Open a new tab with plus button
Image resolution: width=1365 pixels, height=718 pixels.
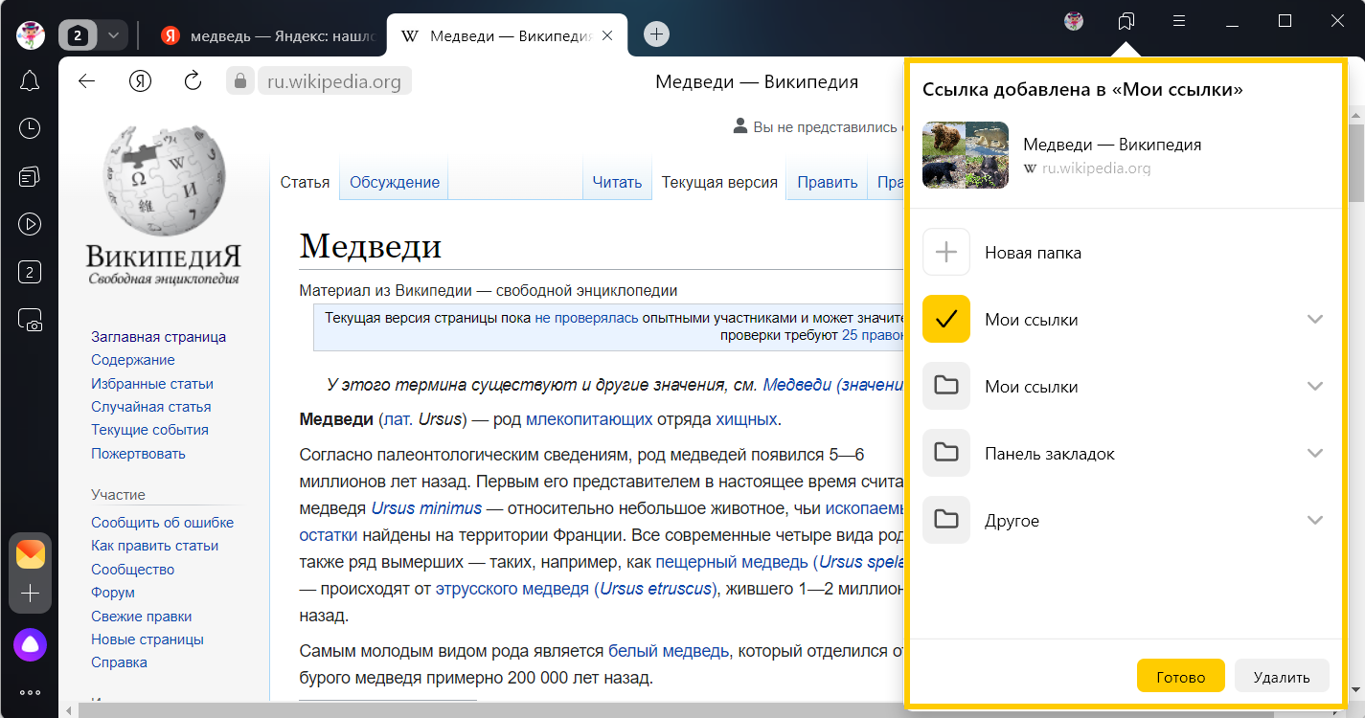coord(656,34)
